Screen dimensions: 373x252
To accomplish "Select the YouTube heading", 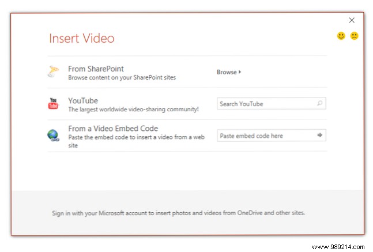I will pyautogui.click(x=83, y=101).
